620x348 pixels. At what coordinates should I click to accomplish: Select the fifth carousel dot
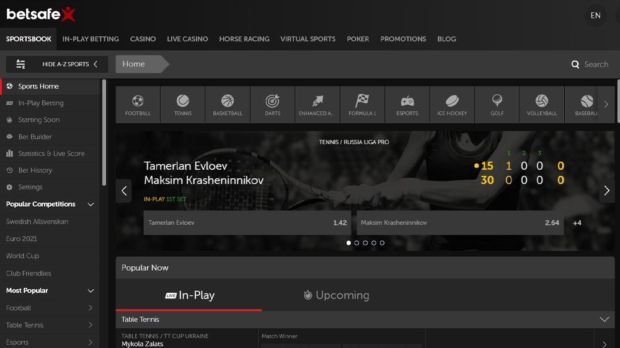click(382, 243)
